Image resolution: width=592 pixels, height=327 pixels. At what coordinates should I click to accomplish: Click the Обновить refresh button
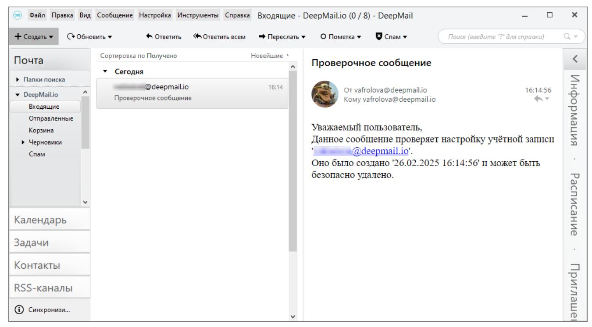[89, 37]
